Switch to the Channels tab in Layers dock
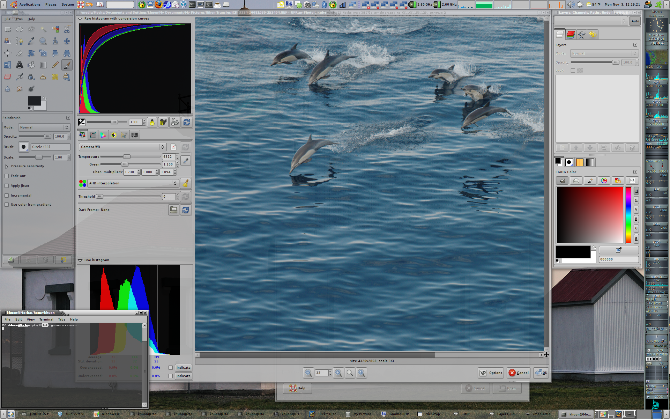Screen dimensions: 670x419 [571, 34]
